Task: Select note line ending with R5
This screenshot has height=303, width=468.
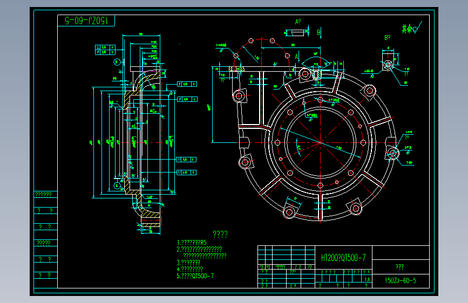Action: point(191,242)
